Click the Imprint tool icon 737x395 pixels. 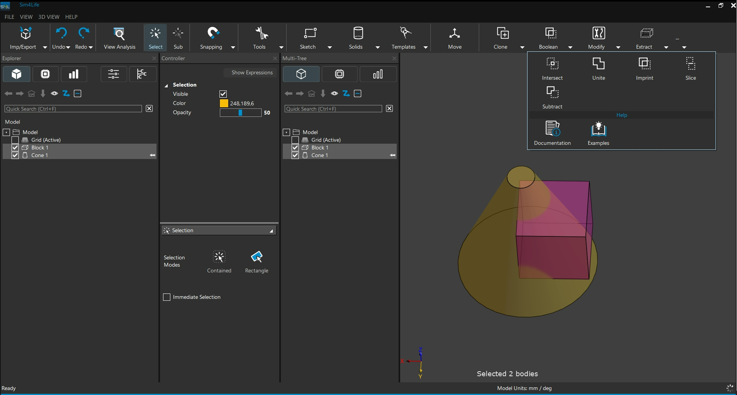[x=644, y=64]
